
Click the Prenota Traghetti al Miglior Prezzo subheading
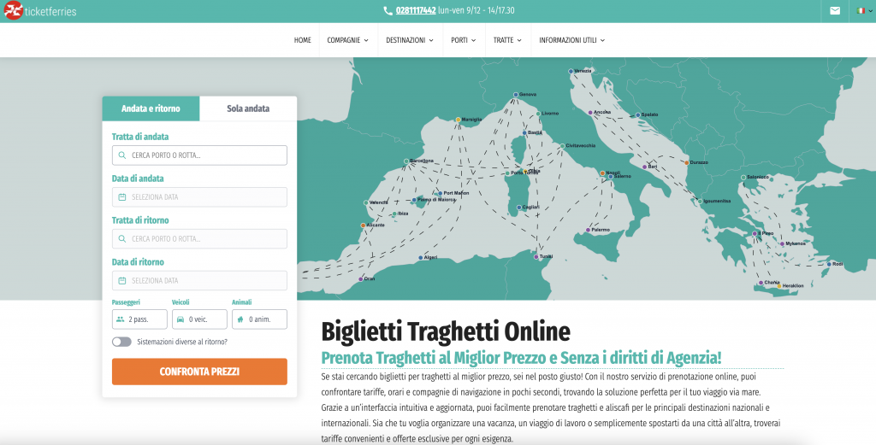[x=521, y=357]
